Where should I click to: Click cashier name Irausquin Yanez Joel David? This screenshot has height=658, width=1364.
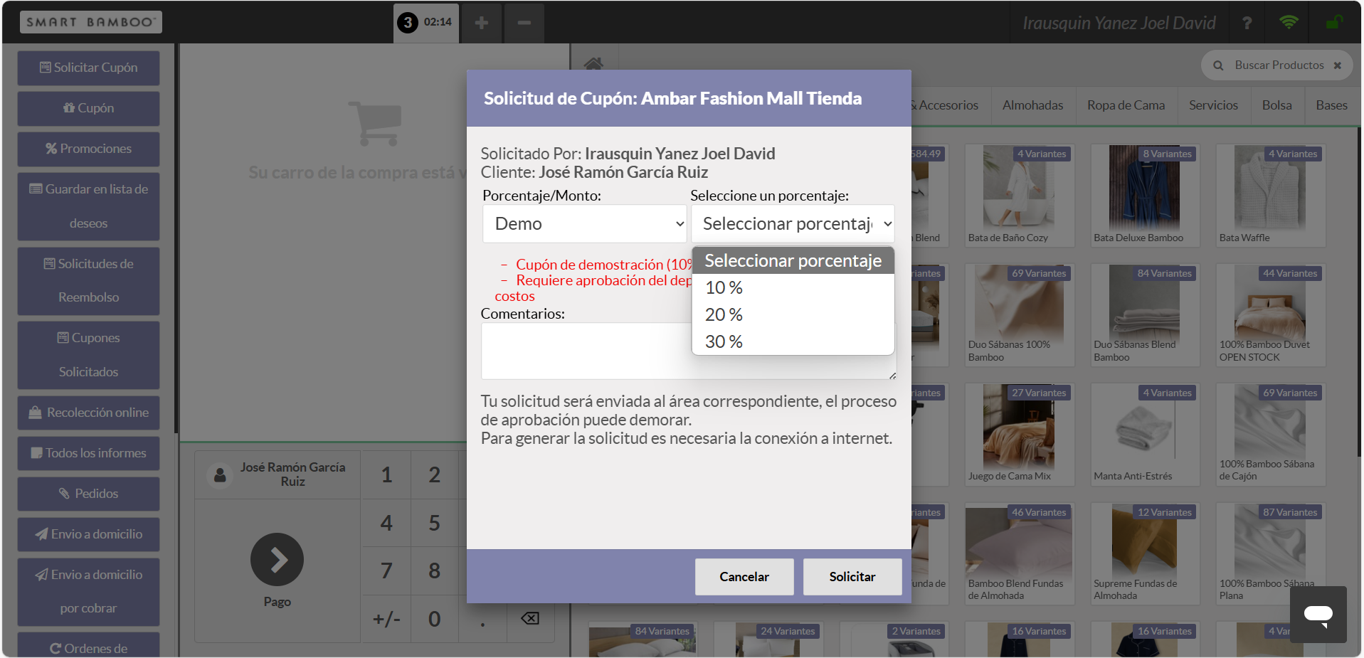click(x=1119, y=23)
